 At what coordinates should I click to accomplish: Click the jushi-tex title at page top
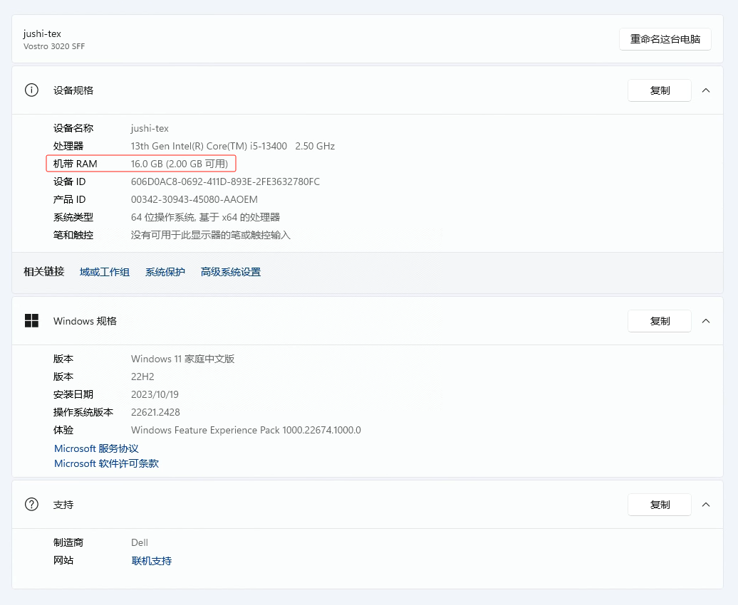coord(42,33)
